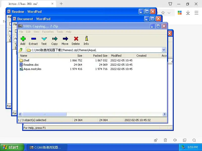Click the 7-Zip title bar icon

point(20,26)
